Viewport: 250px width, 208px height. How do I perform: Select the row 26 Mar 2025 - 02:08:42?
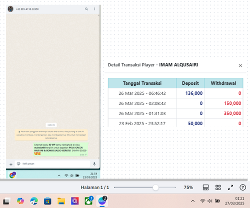point(175,103)
